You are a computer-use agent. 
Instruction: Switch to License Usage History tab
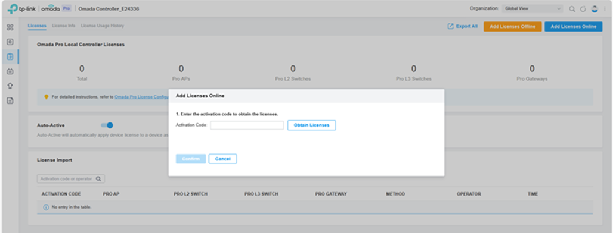coord(103,26)
